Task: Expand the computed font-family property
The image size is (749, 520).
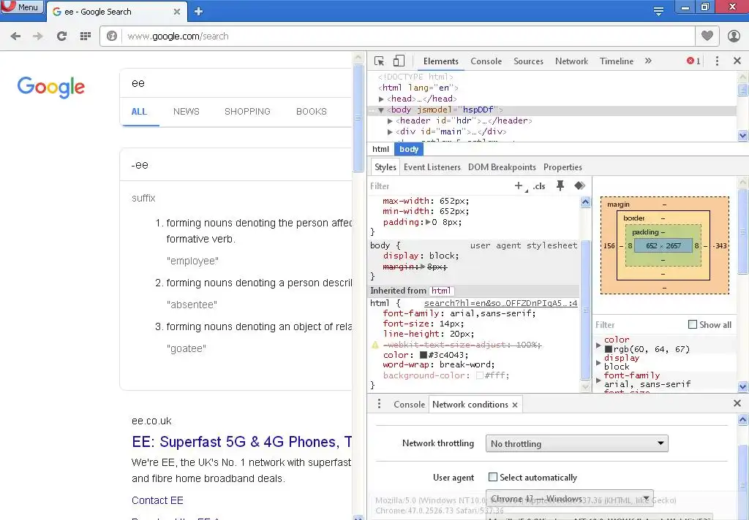Action: (598, 381)
